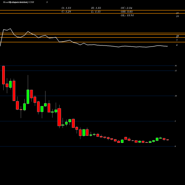Image resolution: width=185 pixels, height=185 pixels.
Task: Click the "OL: 13.91" reading
Action: click(x=127, y=16)
